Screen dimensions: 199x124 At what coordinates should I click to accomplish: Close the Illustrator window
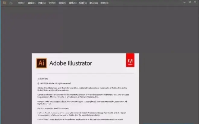tap(195, 2)
